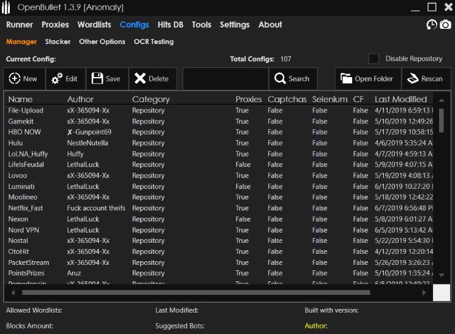Click the list scroll-up arrow
The height and width of the screenshot is (334, 455).
tap(442, 100)
